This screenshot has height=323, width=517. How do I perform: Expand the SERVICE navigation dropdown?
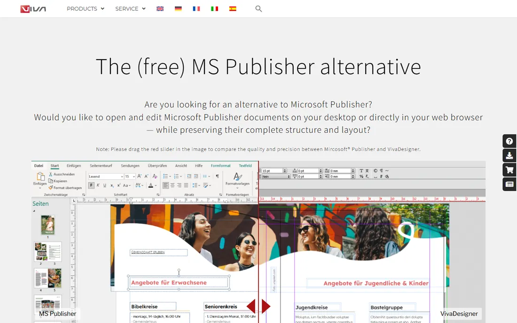pos(130,9)
